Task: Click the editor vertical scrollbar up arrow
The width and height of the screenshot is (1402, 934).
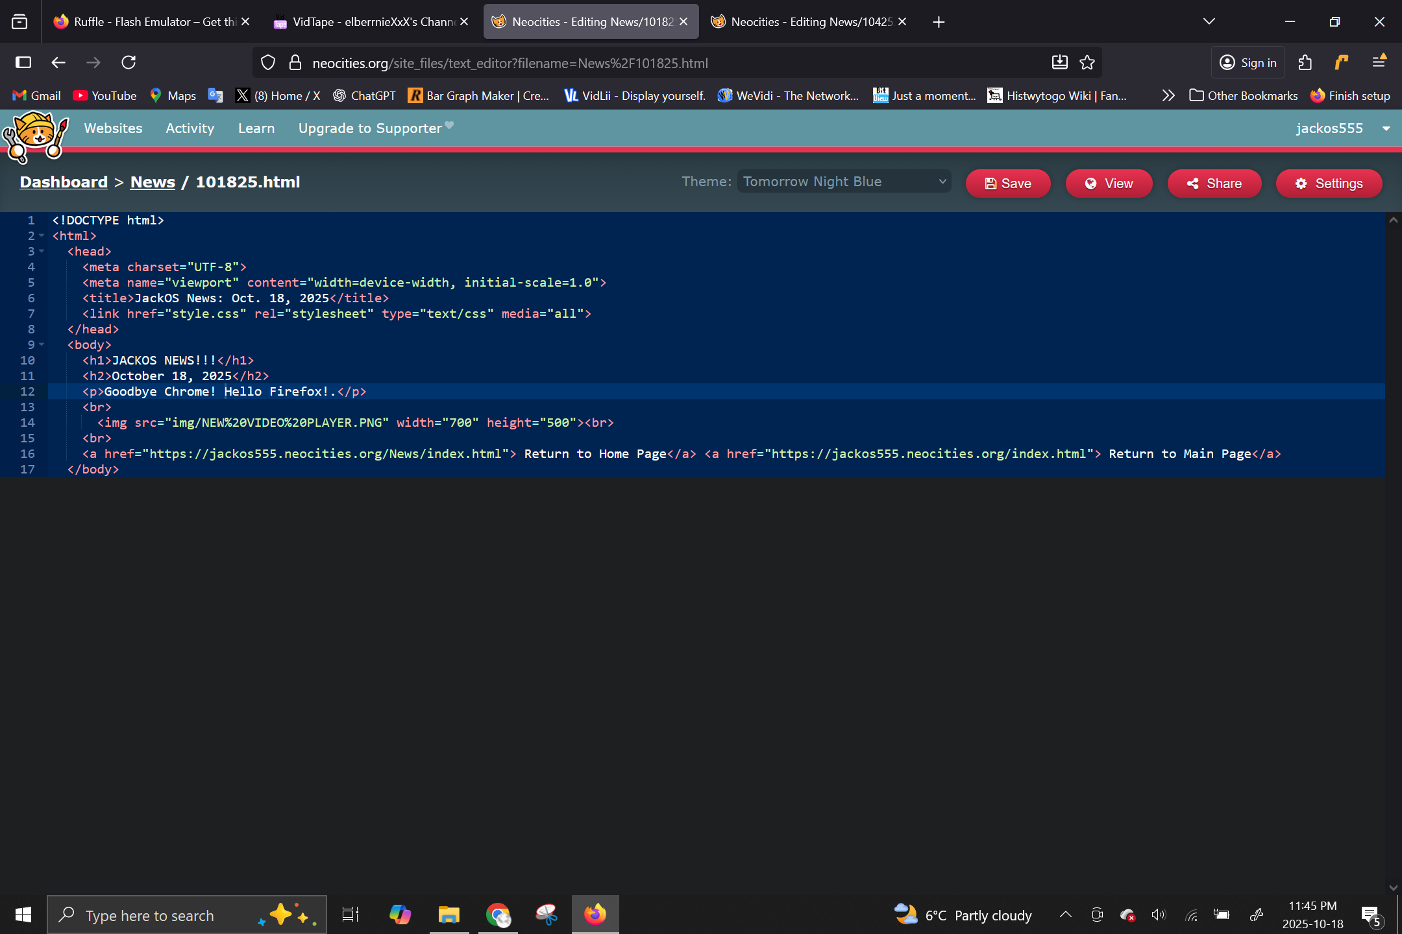Action: [x=1393, y=221]
